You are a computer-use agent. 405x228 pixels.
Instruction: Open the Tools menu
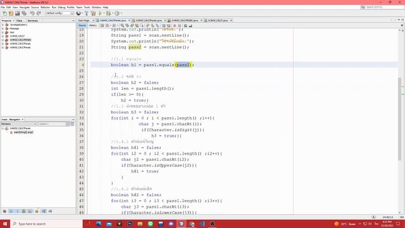[87, 8]
